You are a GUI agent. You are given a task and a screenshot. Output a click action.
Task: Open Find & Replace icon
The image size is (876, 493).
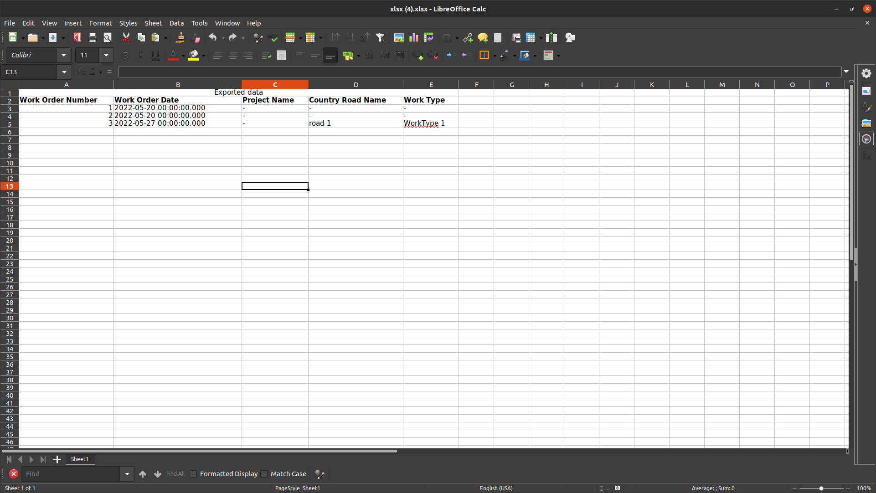click(258, 38)
